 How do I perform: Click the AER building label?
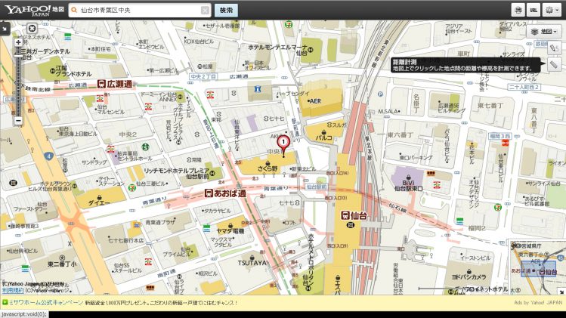pyautogui.click(x=314, y=101)
